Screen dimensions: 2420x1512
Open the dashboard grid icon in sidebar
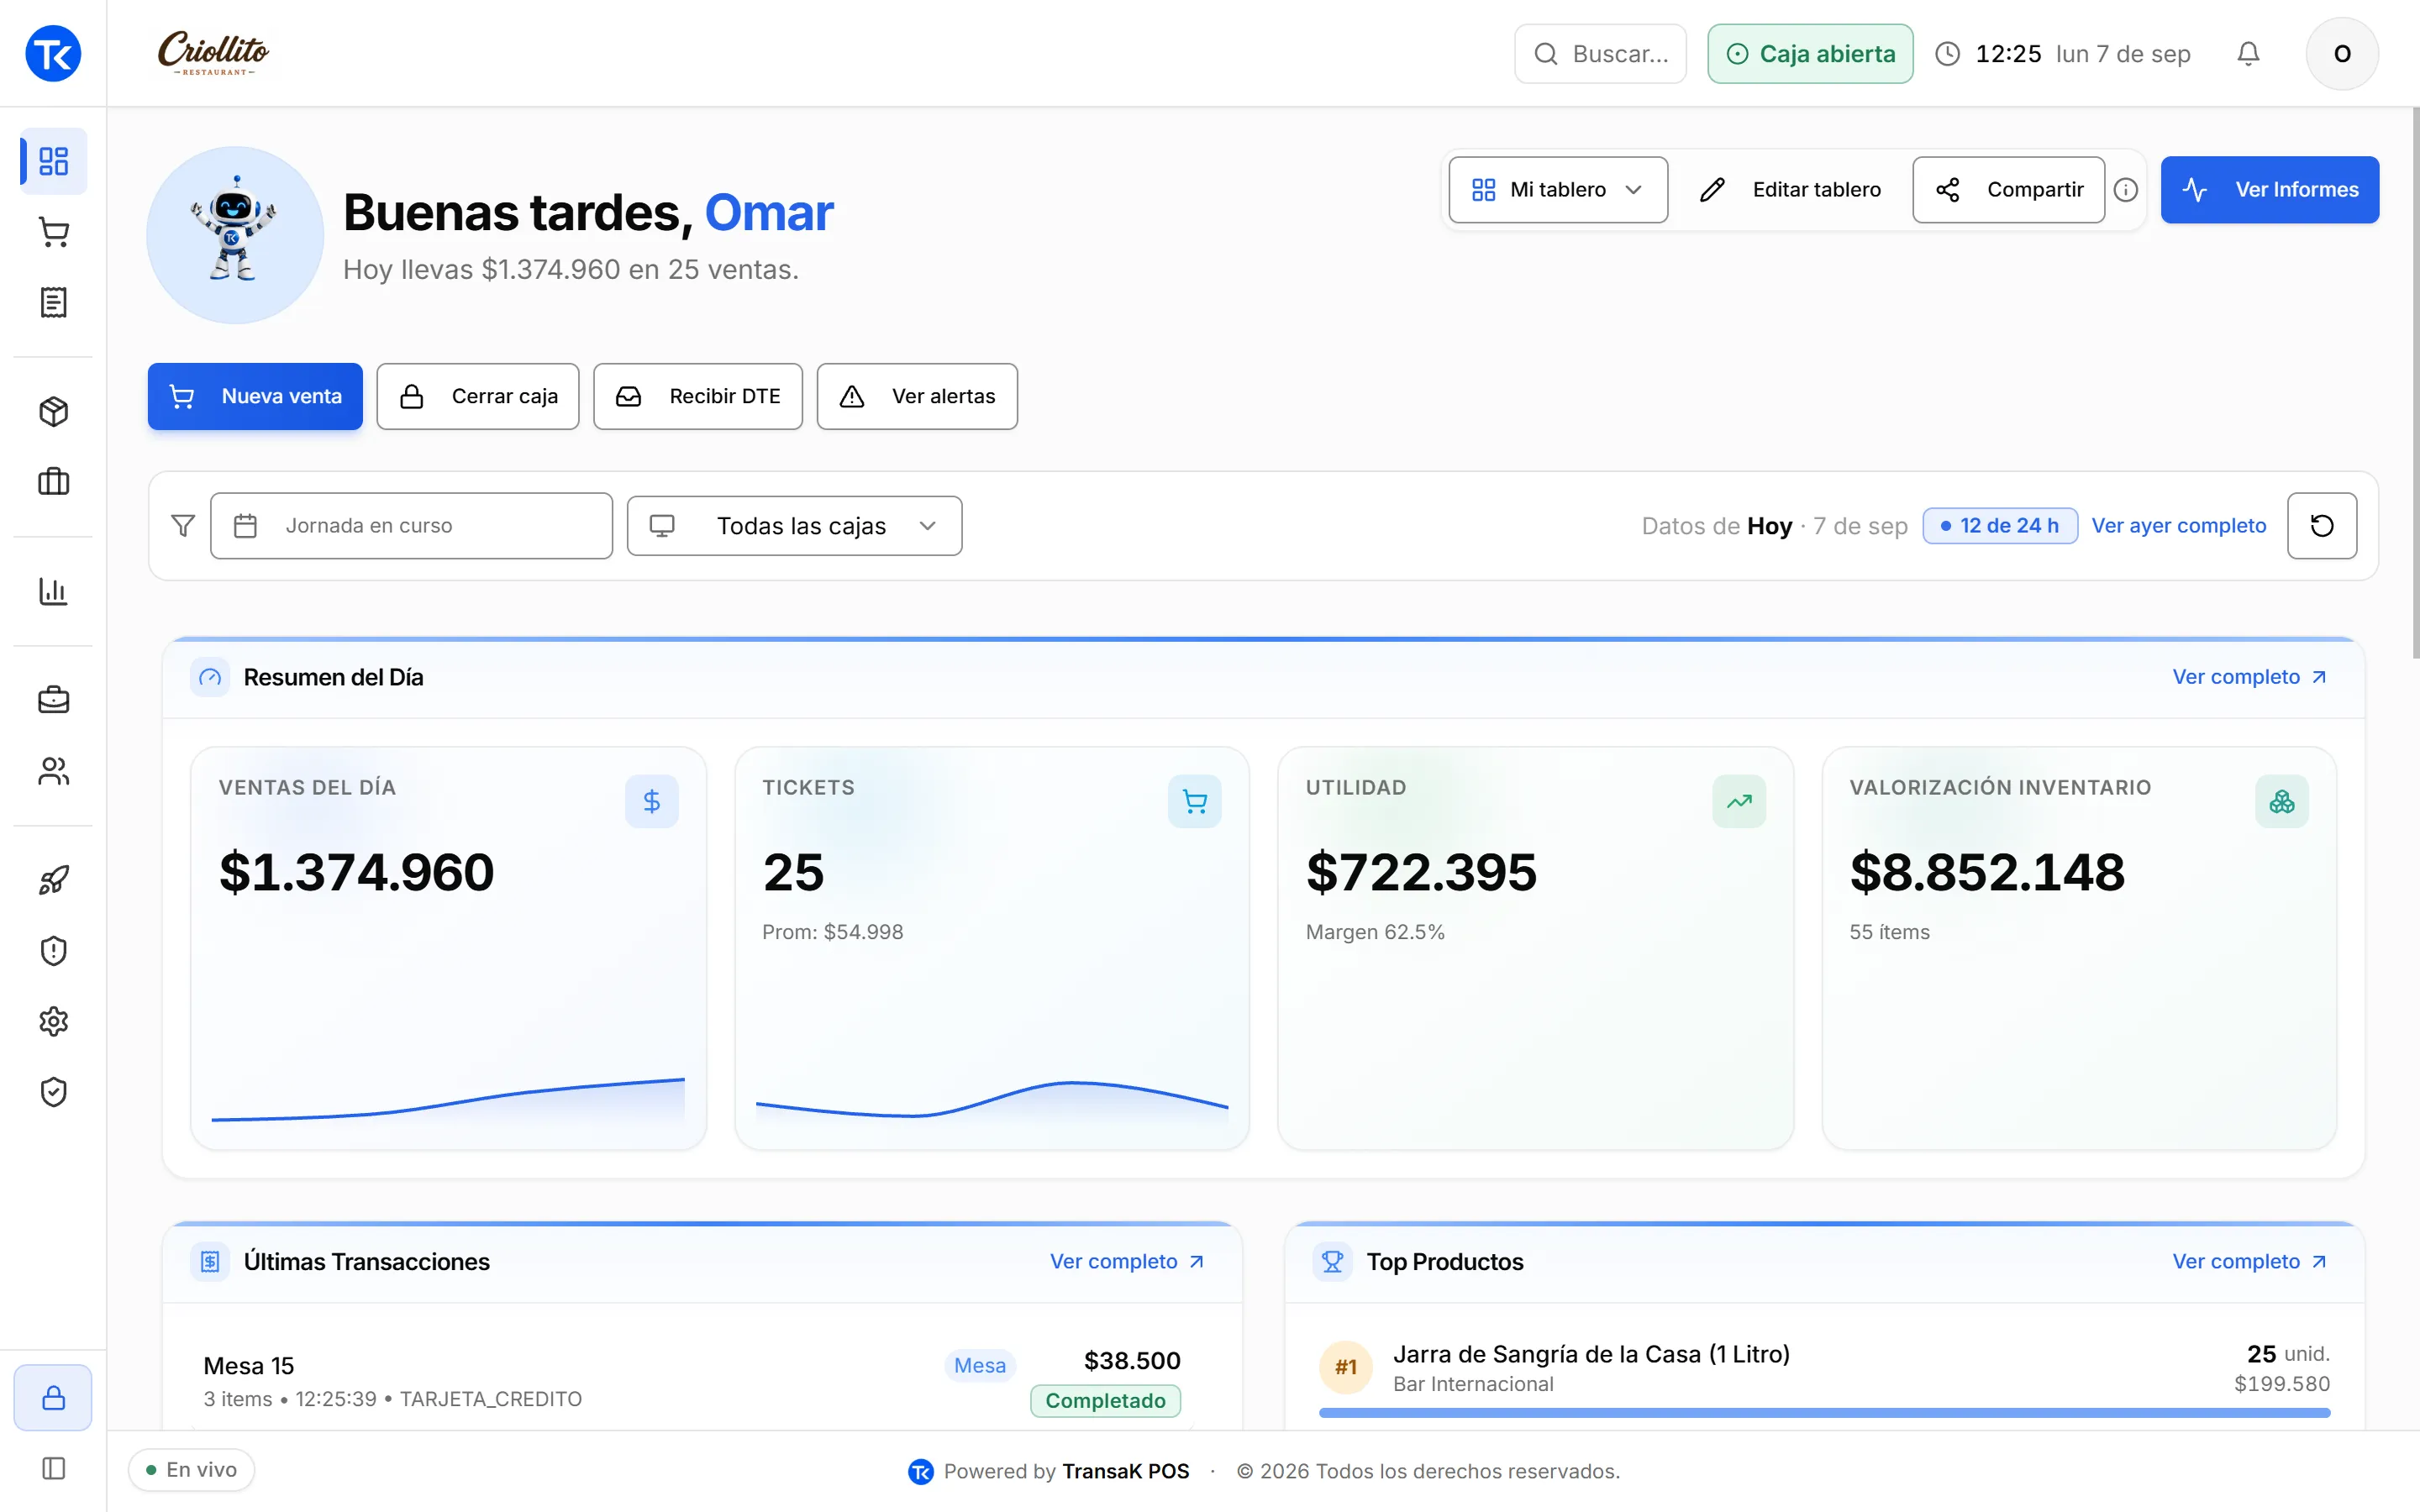coord(53,161)
